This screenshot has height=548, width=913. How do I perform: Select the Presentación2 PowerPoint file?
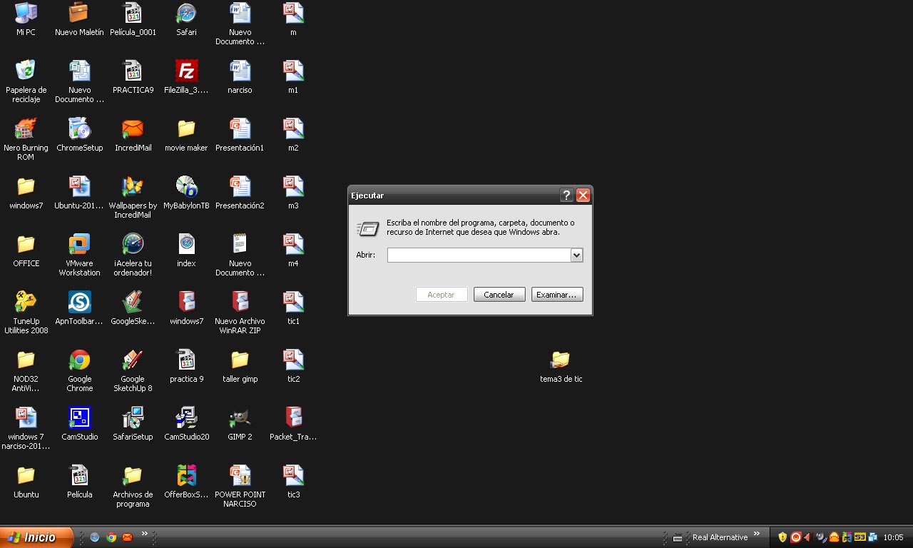coord(240,192)
